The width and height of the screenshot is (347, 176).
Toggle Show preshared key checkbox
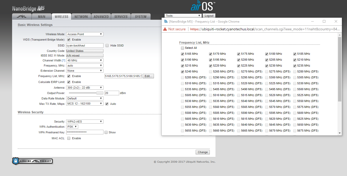coord(106,132)
